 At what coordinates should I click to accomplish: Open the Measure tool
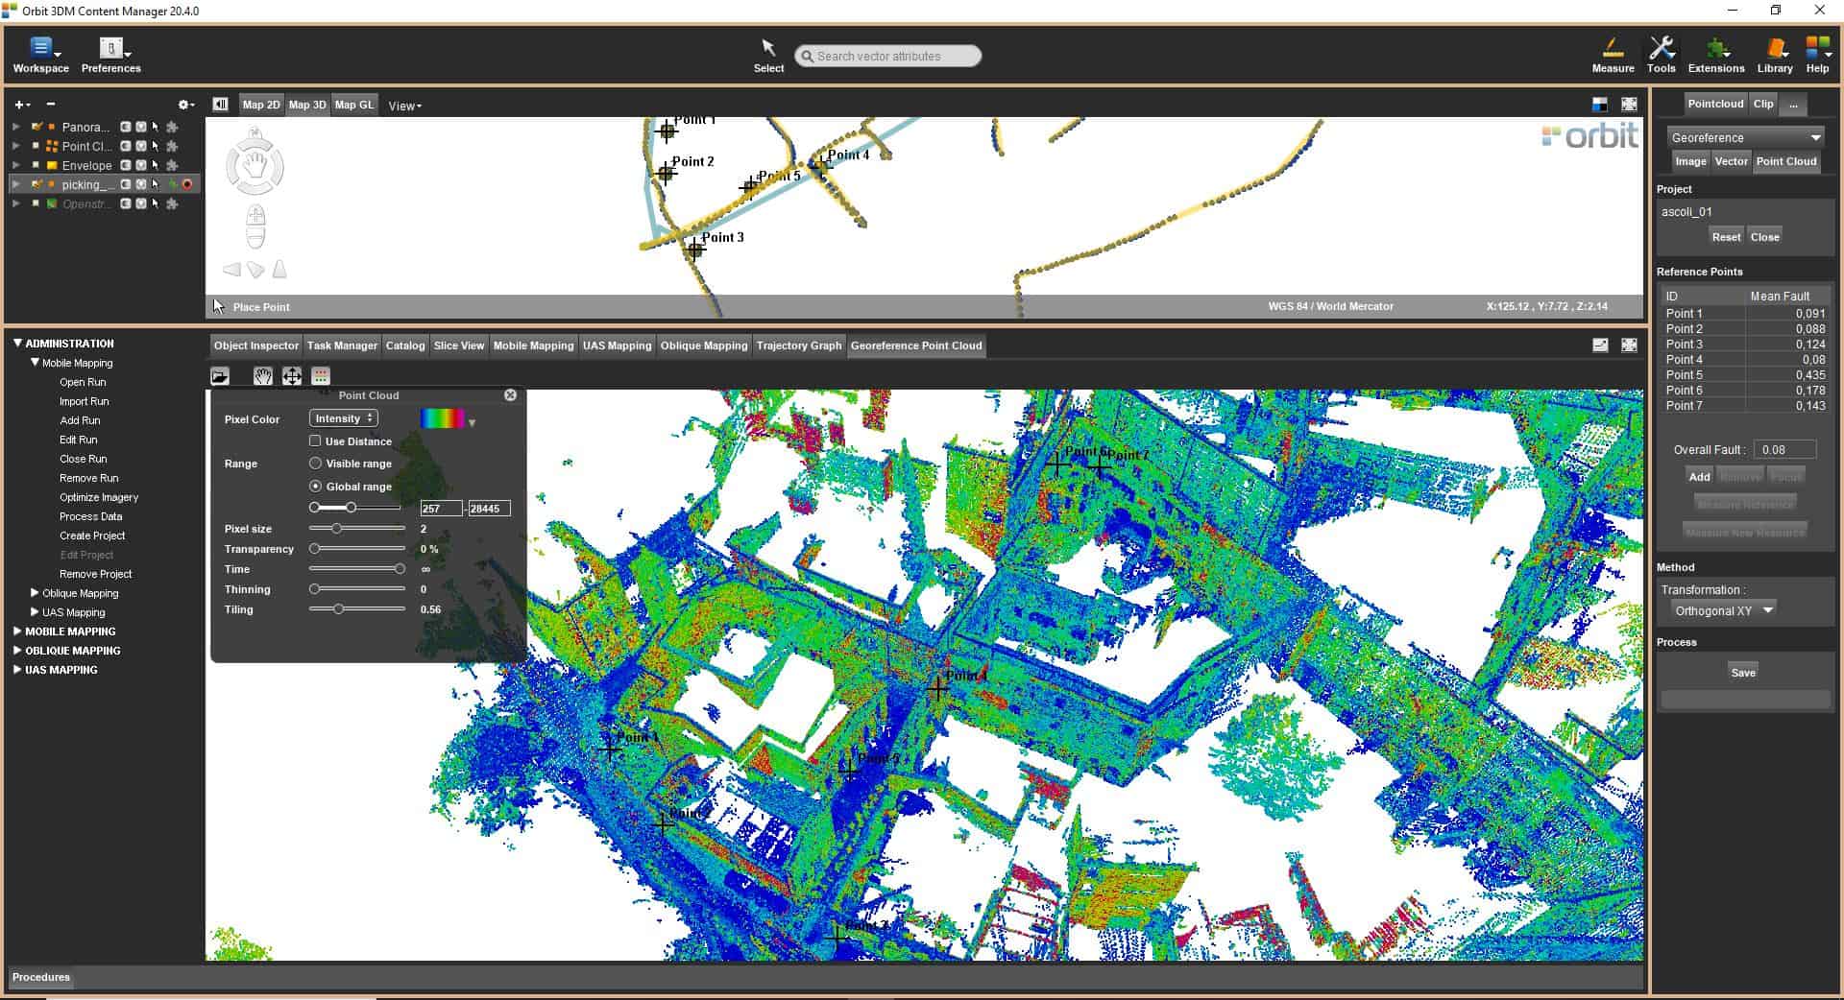(x=1613, y=54)
